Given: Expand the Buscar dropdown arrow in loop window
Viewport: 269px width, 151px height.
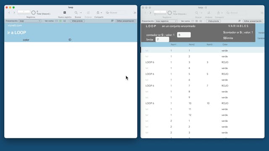Looking at the screenshot, I should (x=81, y=13).
